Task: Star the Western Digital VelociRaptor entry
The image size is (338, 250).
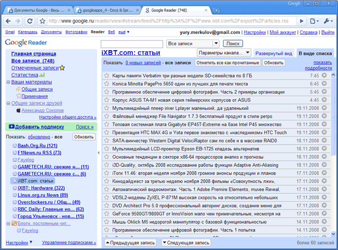Action: [106, 141]
